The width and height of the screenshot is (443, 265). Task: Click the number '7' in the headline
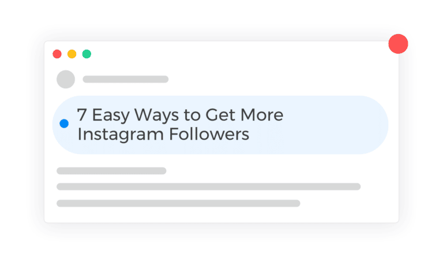(x=82, y=115)
